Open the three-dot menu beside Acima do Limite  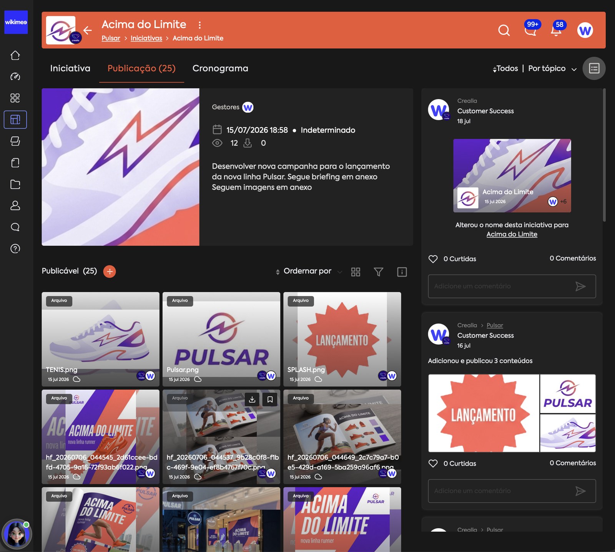pyautogui.click(x=199, y=25)
